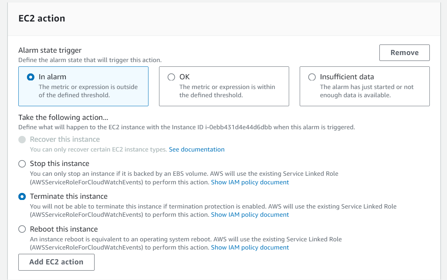Click the OK tile's 'within the defined threshold' description
Image resolution: width=447 pixels, height=280 pixels.
pos(227,91)
